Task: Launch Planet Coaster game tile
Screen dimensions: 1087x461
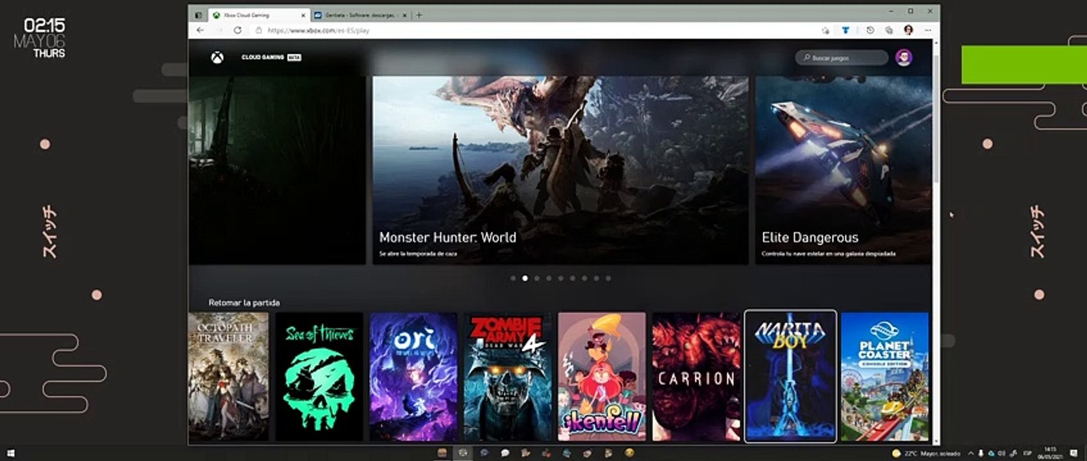Action: click(x=884, y=376)
